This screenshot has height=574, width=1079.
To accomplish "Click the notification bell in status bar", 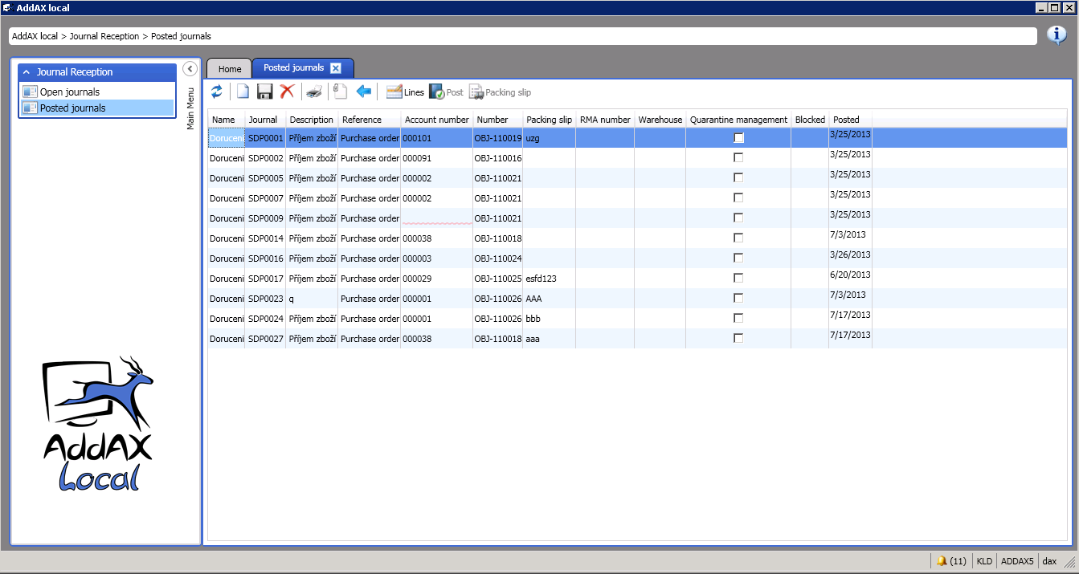I will tap(942, 560).
